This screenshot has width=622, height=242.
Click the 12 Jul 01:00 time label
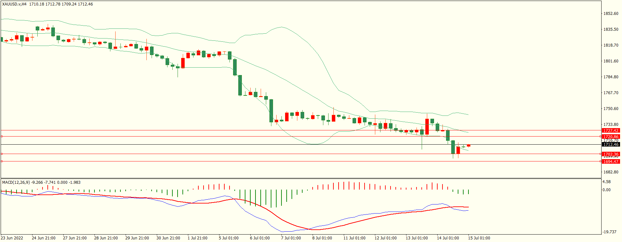(385, 238)
